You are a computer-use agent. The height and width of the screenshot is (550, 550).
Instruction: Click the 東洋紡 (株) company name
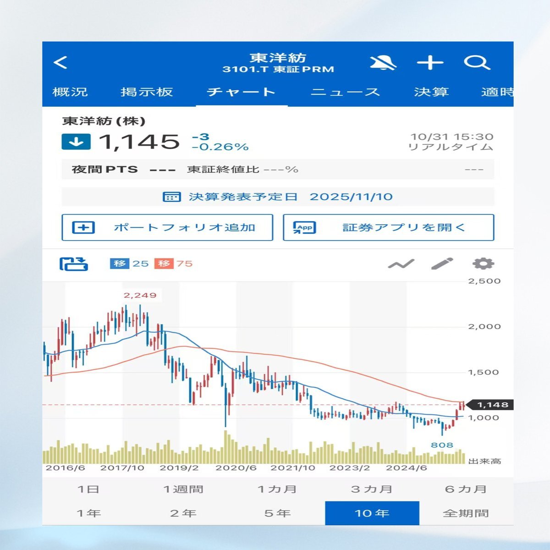[x=104, y=121]
